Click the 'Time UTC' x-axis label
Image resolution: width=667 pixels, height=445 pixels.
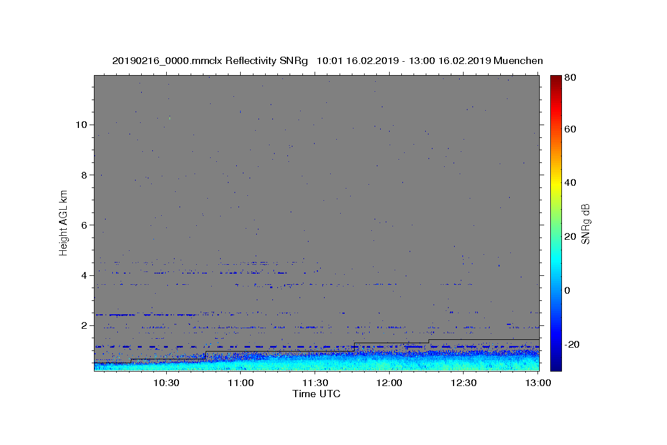pyautogui.click(x=316, y=394)
